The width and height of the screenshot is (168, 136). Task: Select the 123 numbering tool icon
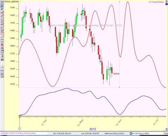point(2,77)
